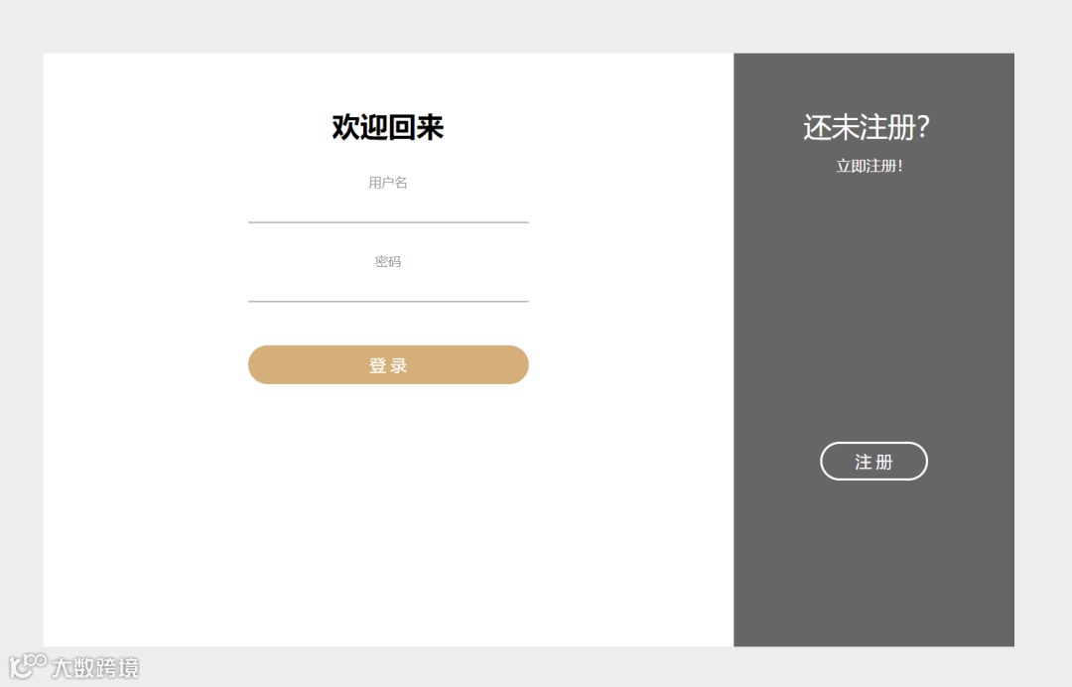1072x687 pixels.
Task: Click the light gray page background above the card
Action: coord(536,26)
